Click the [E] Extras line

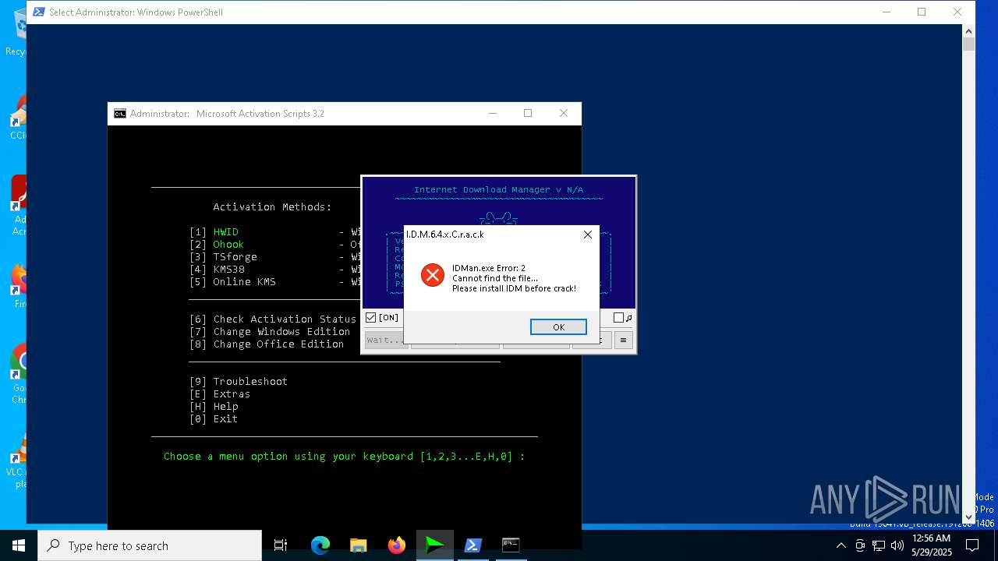pyautogui.click(x=220, y=394)
